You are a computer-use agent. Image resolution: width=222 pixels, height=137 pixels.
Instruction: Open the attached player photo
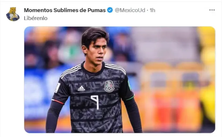click(x=120, y=80)
